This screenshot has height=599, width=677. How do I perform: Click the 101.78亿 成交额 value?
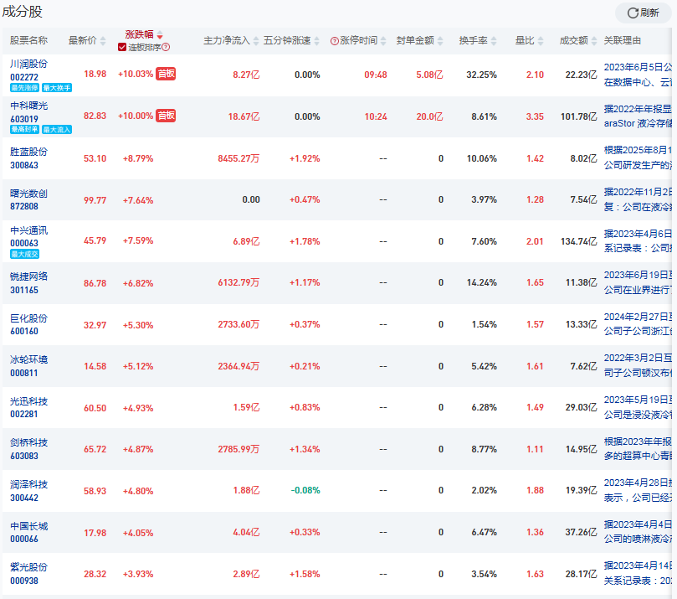[579, 116]
